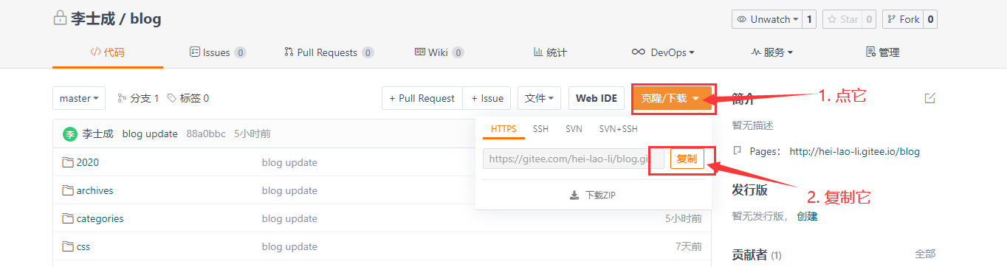The height and width of the screenshot is (267, 1007).
Task: Click the categories folder icon
Action: (x=68, y=218)
